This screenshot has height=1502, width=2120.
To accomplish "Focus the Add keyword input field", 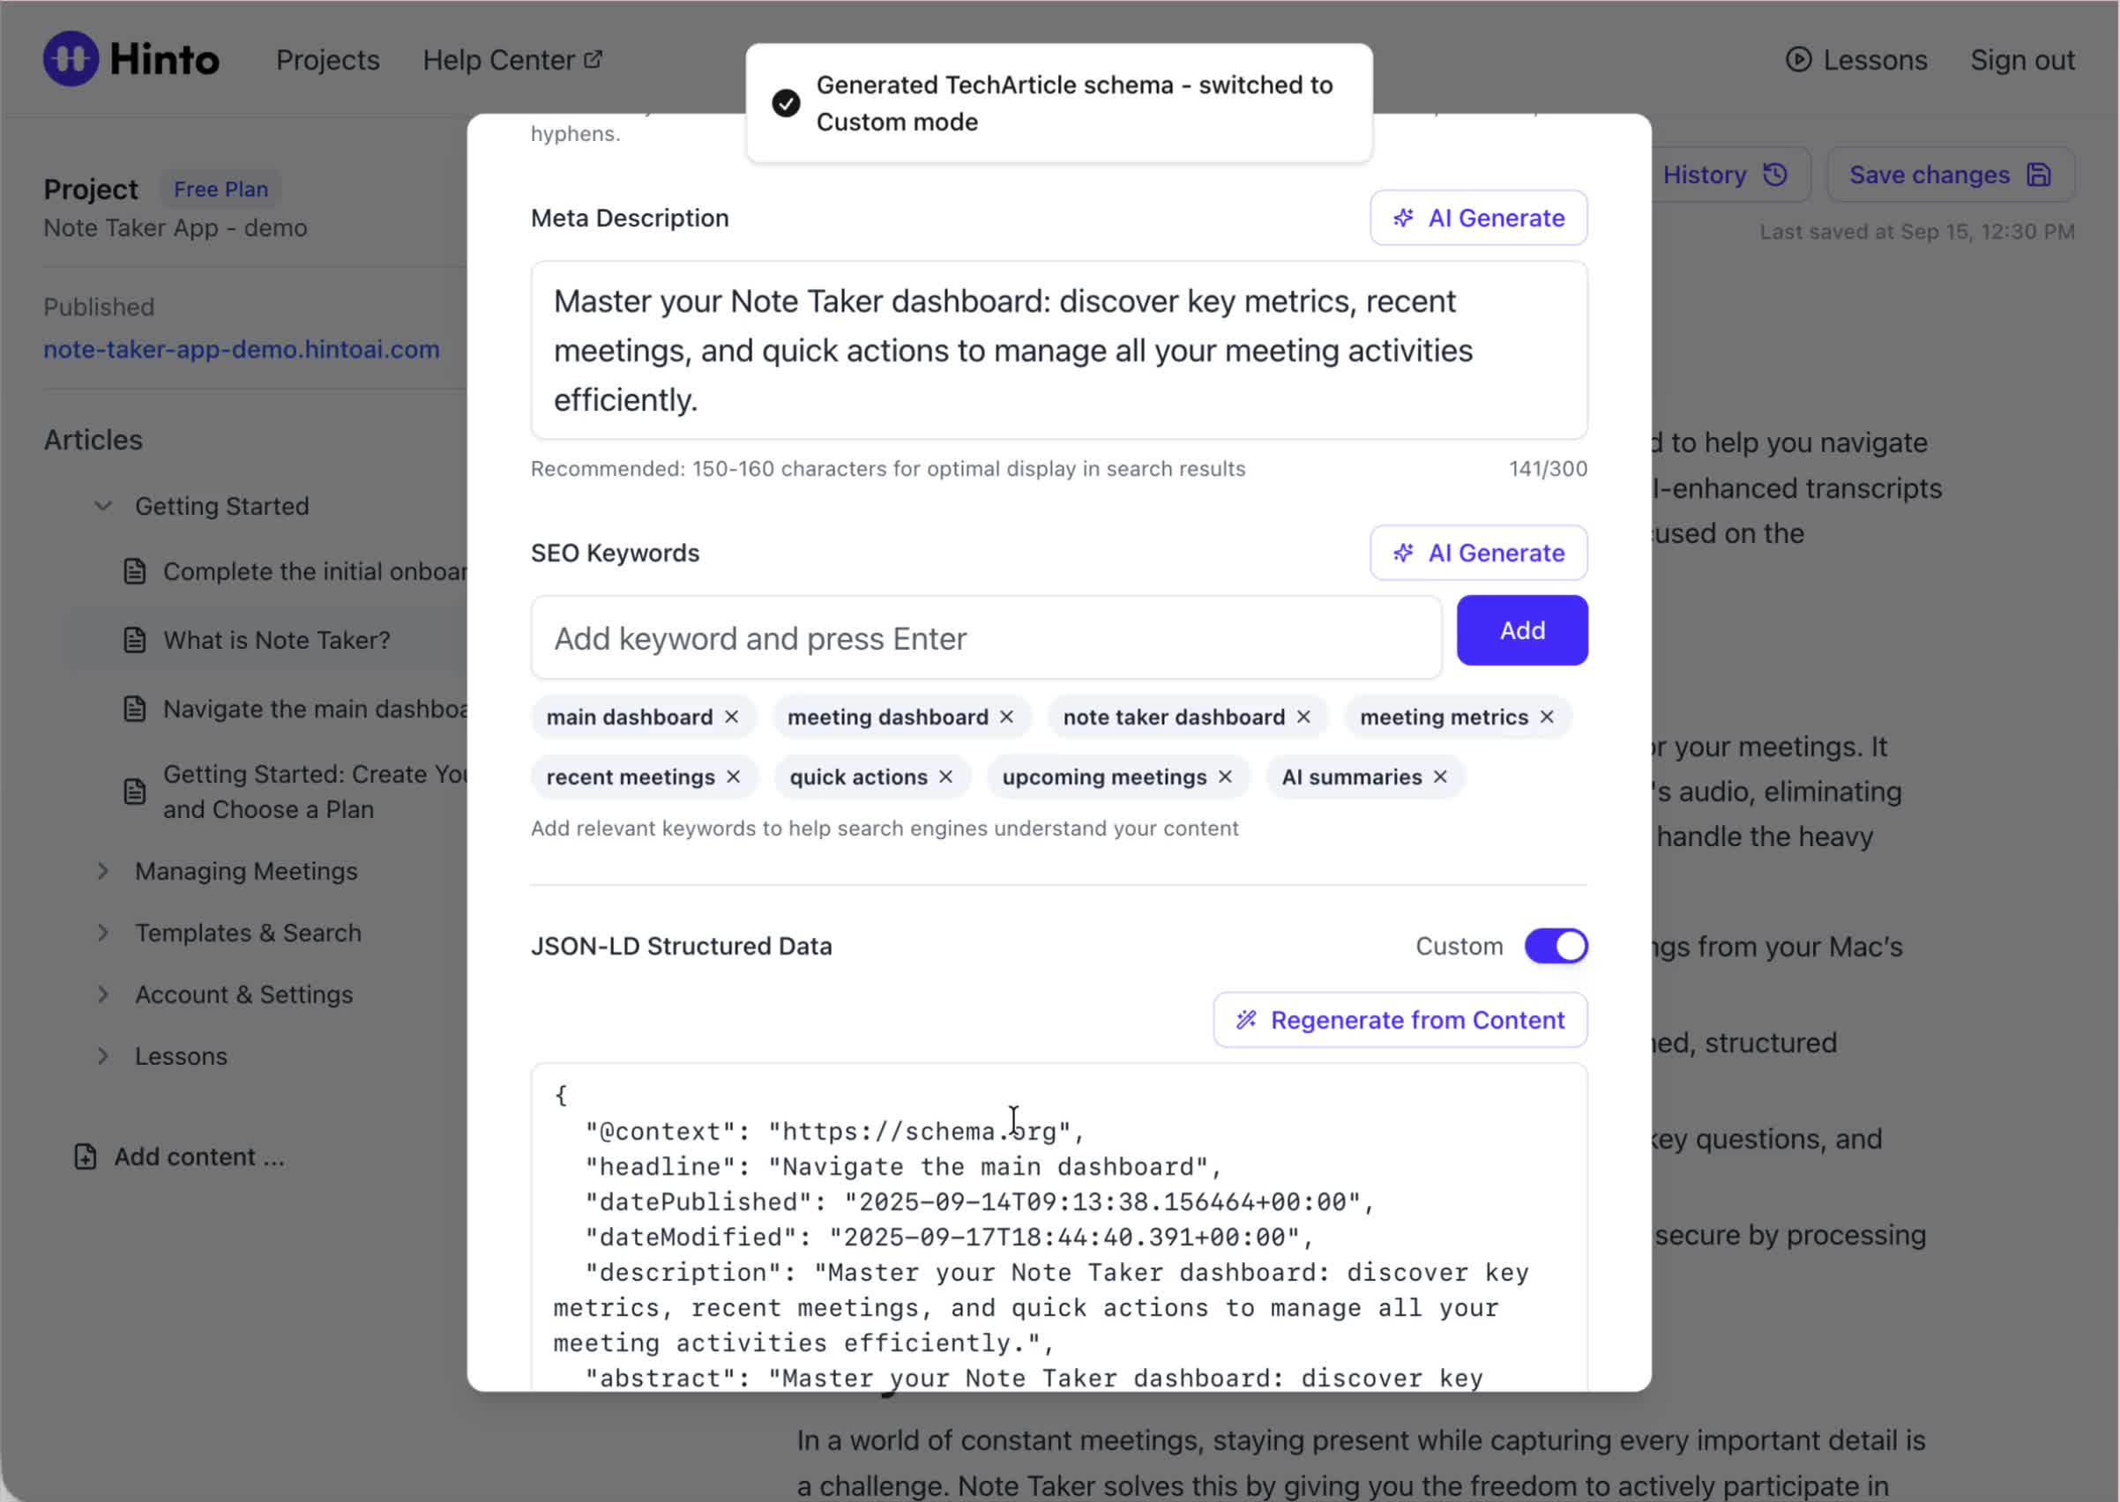I will (986, 638).
